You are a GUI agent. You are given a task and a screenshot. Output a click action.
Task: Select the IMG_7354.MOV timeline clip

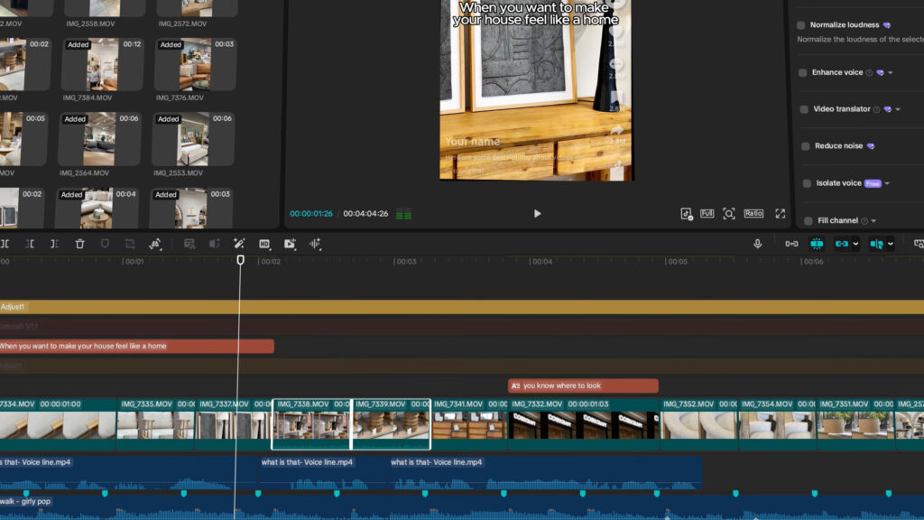(778, 424)
